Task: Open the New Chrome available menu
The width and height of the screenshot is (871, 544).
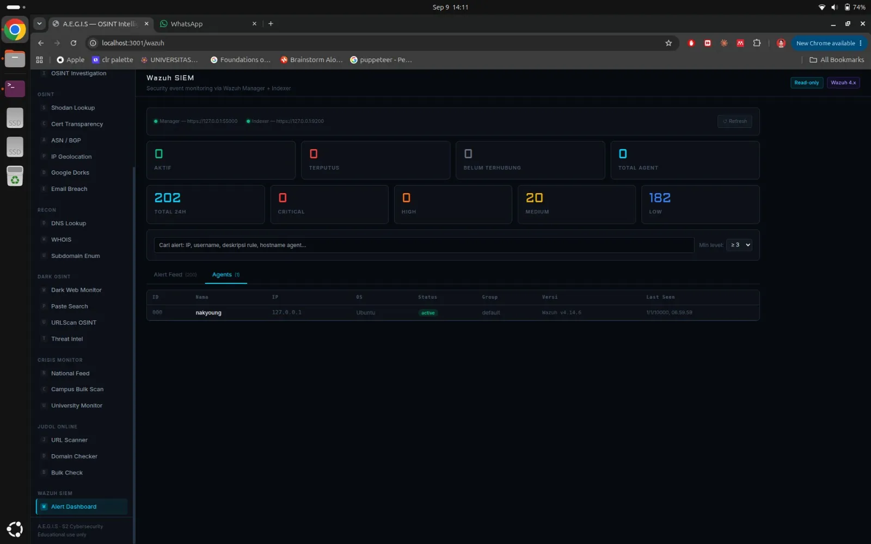Action: [x=829, y=43]
